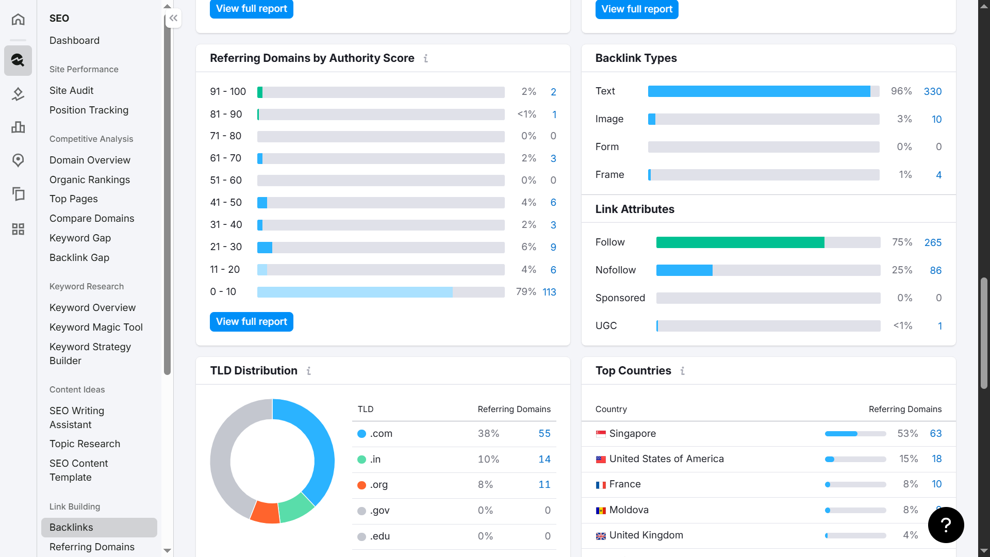Image resolution: width=990 pixels, height=557 pixels.
Task: Open Domain Overview in sidebar
Action: (x=90, y=160)
